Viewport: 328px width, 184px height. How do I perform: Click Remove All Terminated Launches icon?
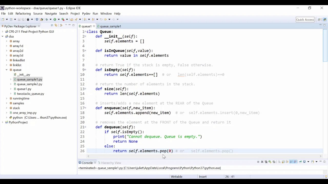(266, 162)
